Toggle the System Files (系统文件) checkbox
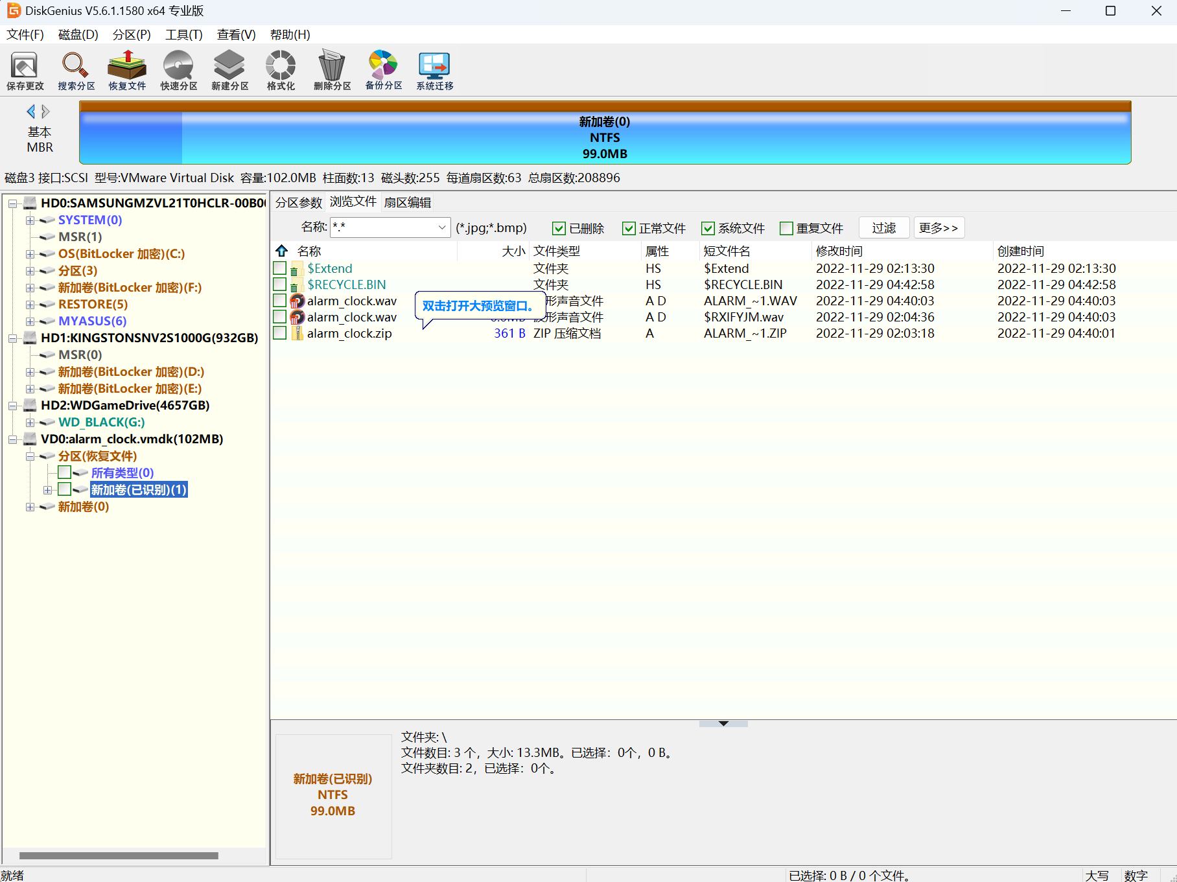Image resolution: width=1177 pixels, height=882 pixels. (708, 228)
